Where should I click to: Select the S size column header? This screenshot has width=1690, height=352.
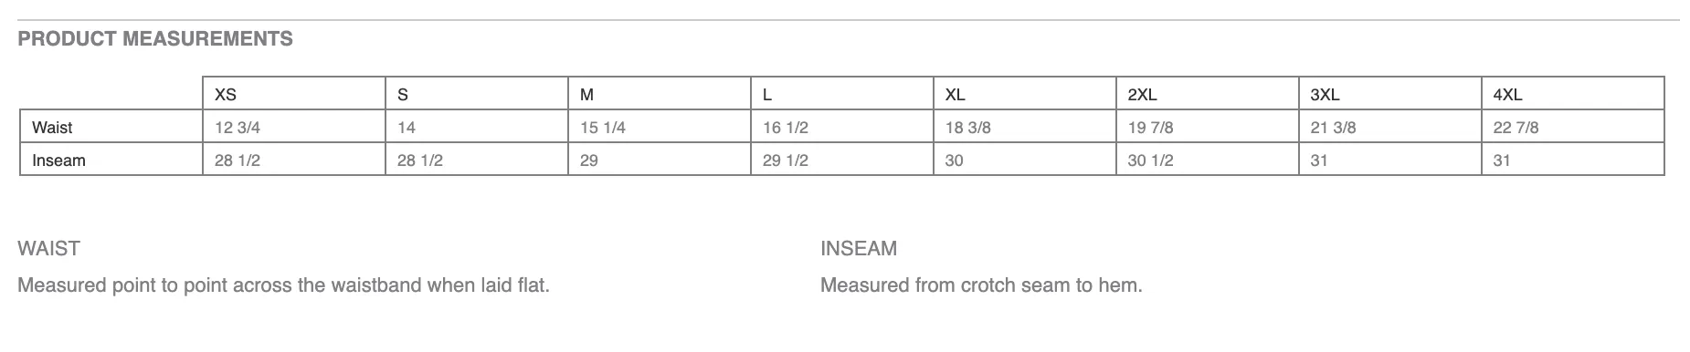pyautogui.click(x=477, y=94)
